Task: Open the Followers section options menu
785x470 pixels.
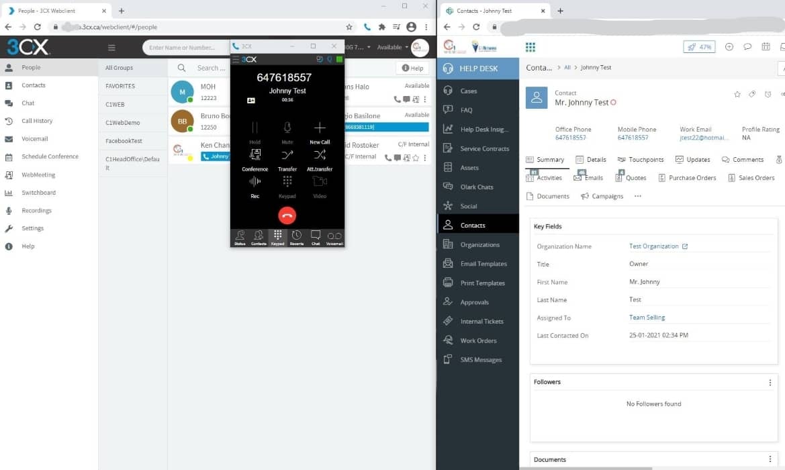Action: pyautogui.click(x=770, y=383)
